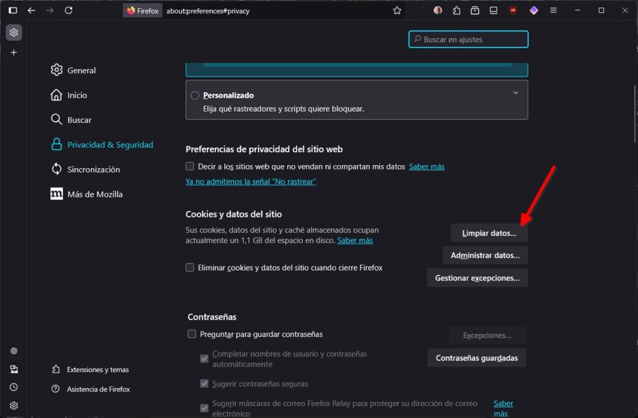The image size is (638, 418).
Task: Reload the page with the refresh icon
Action: pos(69,10)
